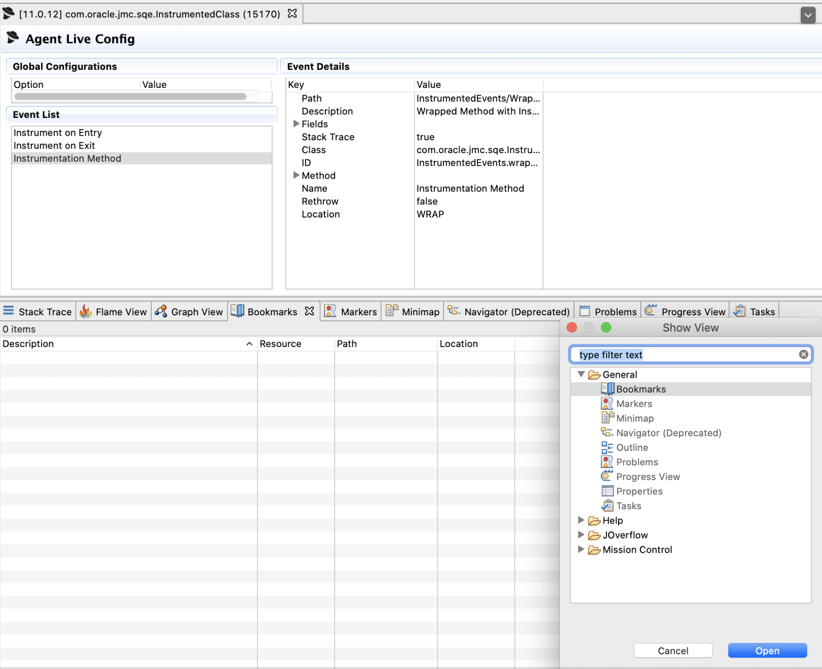Click the Tasks icon in the dialog tree
Viewport: 822px width, 669px height.
607,506
